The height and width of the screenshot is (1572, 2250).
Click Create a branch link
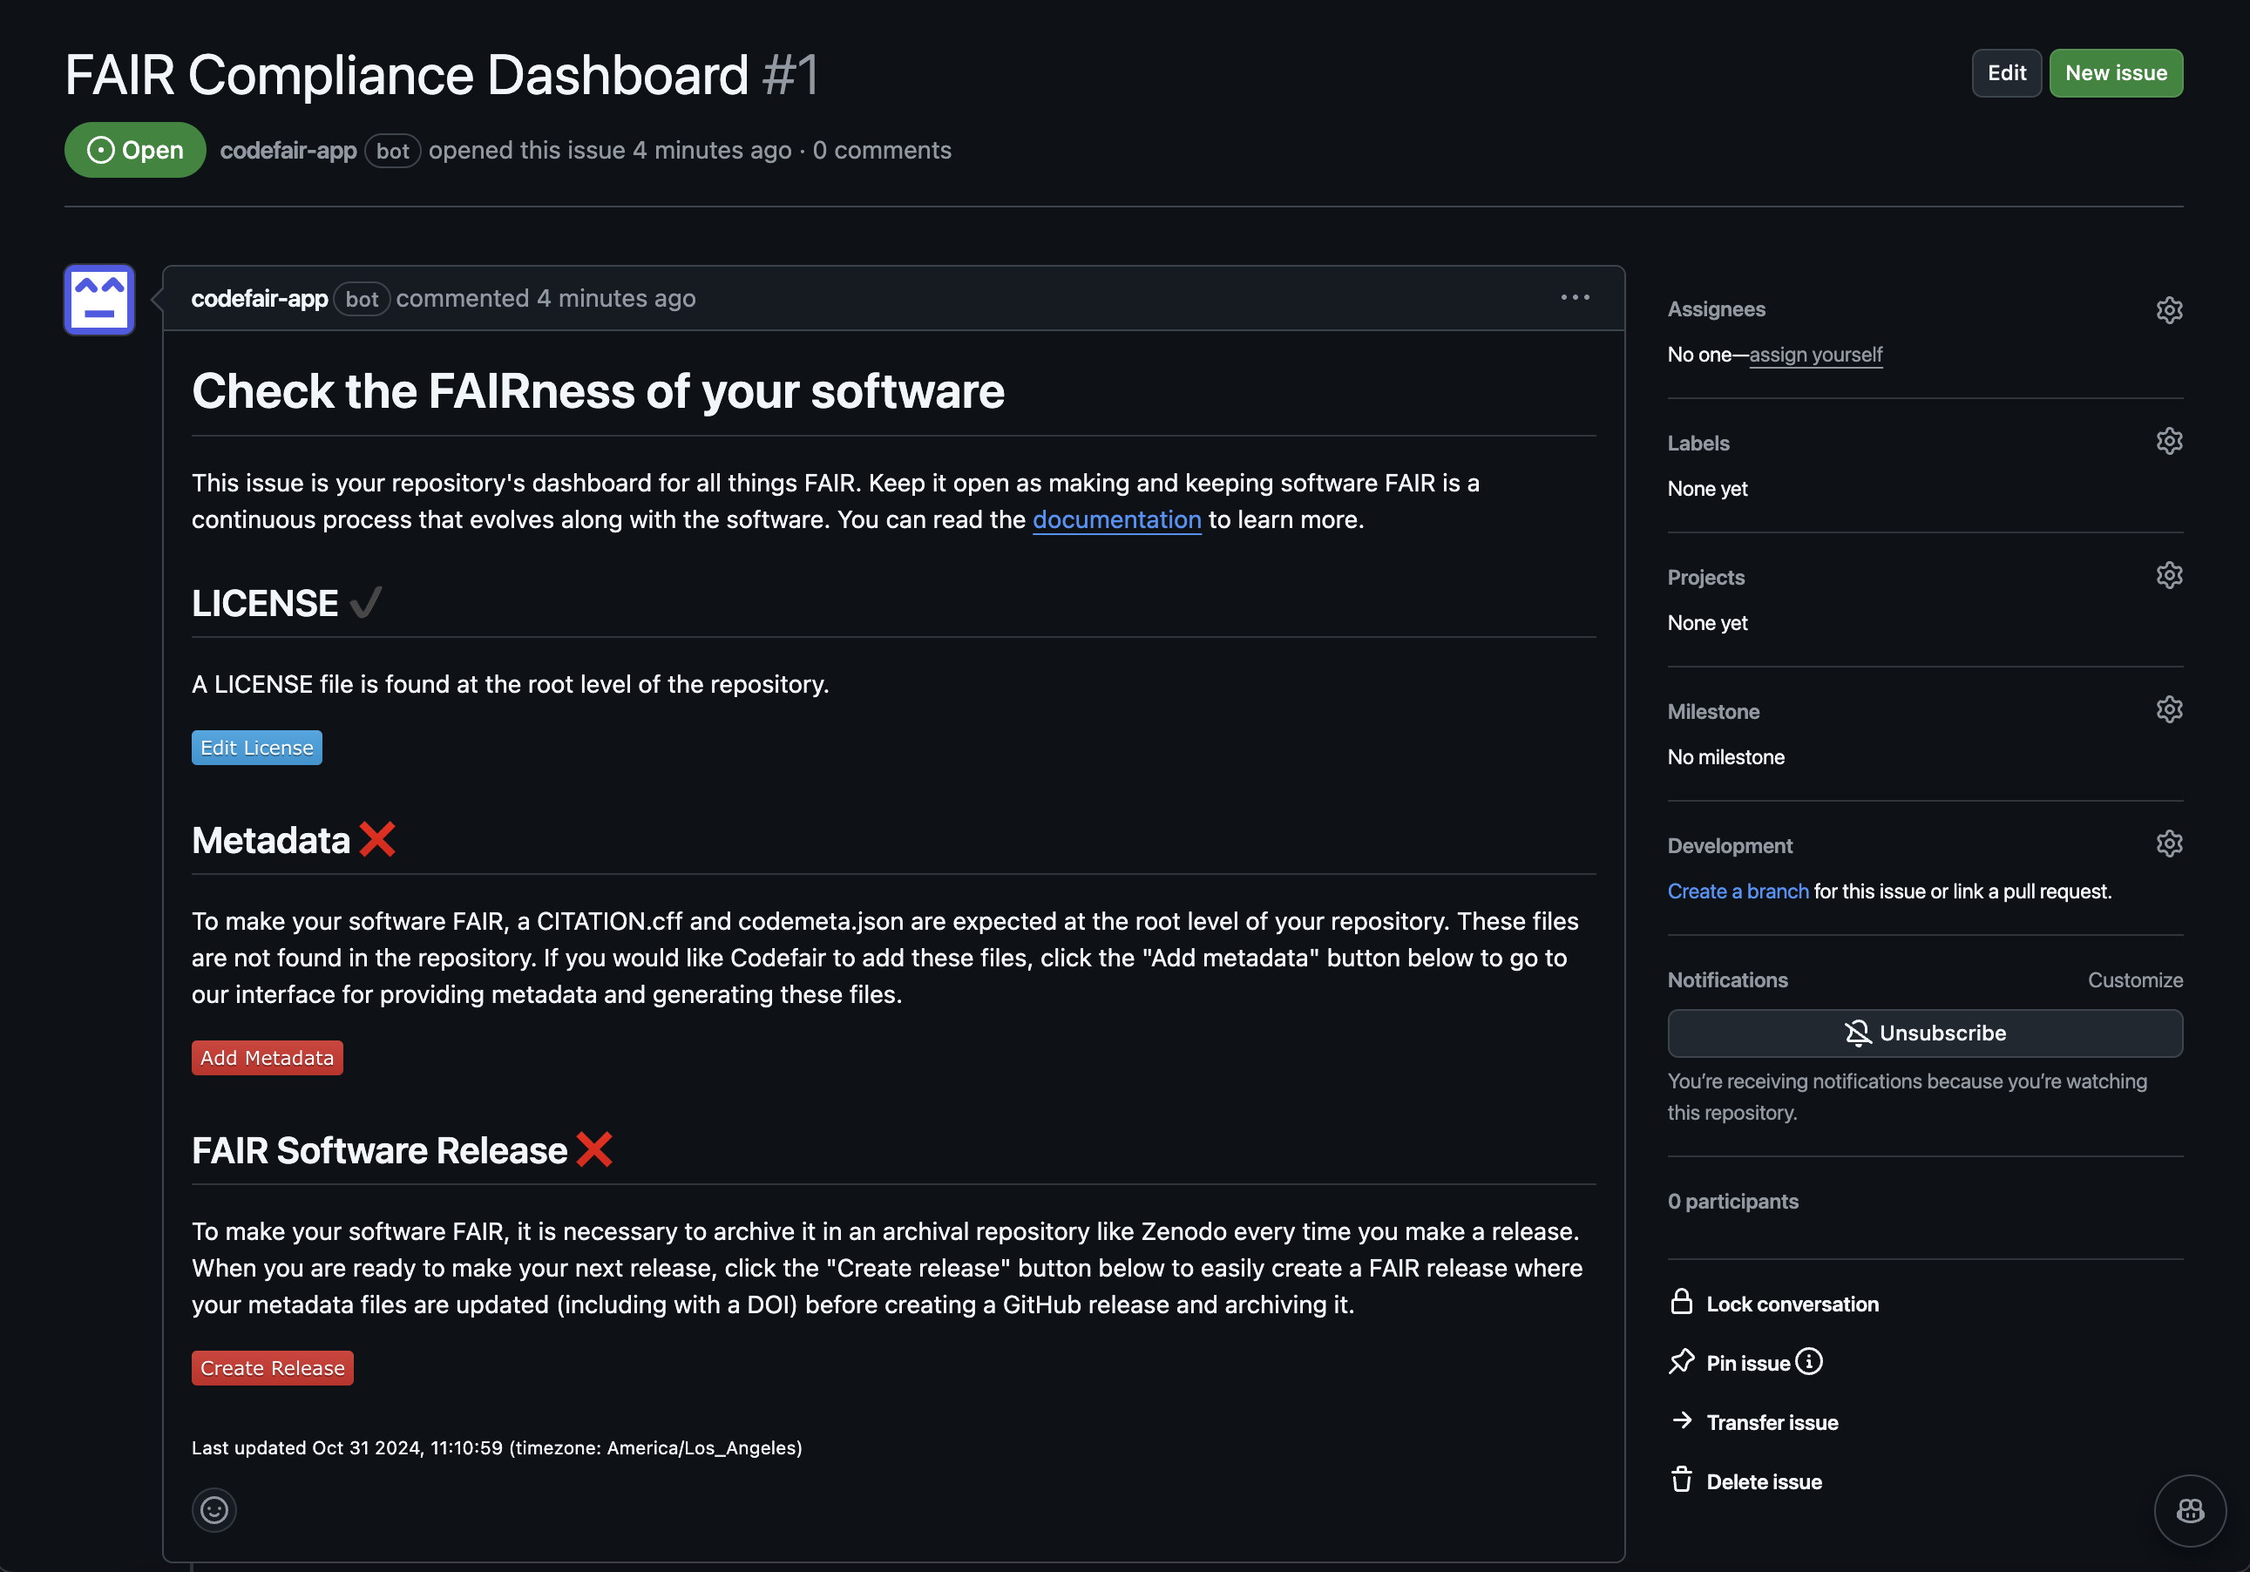pos(1738,891)
